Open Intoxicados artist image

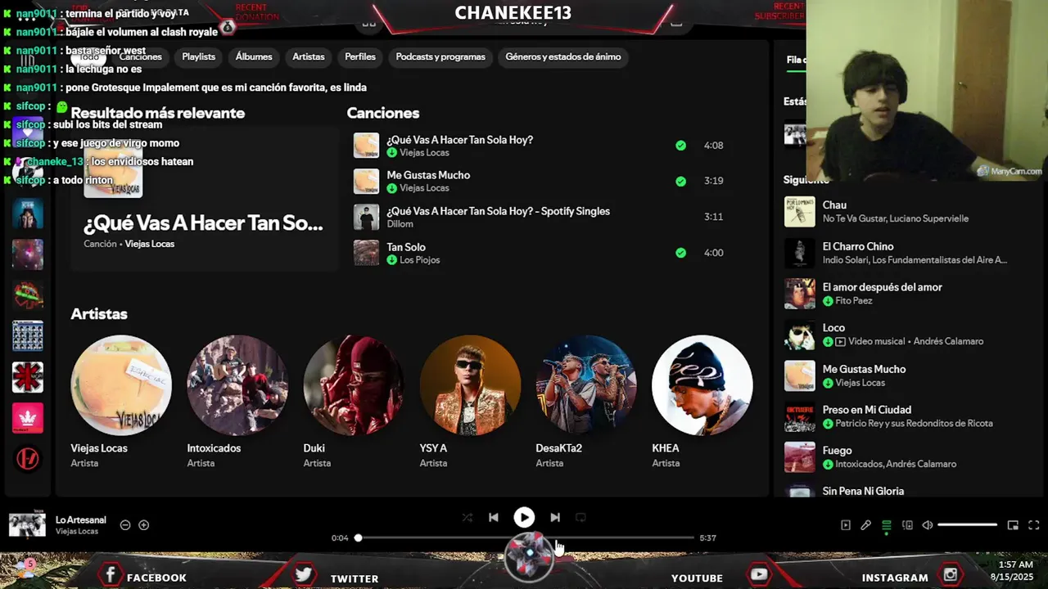(237, 385)
